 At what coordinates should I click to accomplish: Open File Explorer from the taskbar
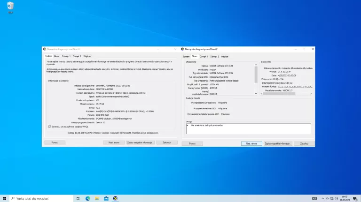point(97,198)
